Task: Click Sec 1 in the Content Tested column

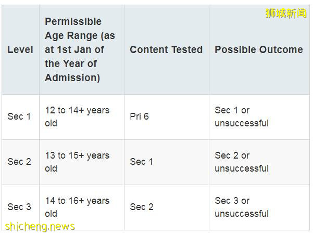Action: point(142,162)
